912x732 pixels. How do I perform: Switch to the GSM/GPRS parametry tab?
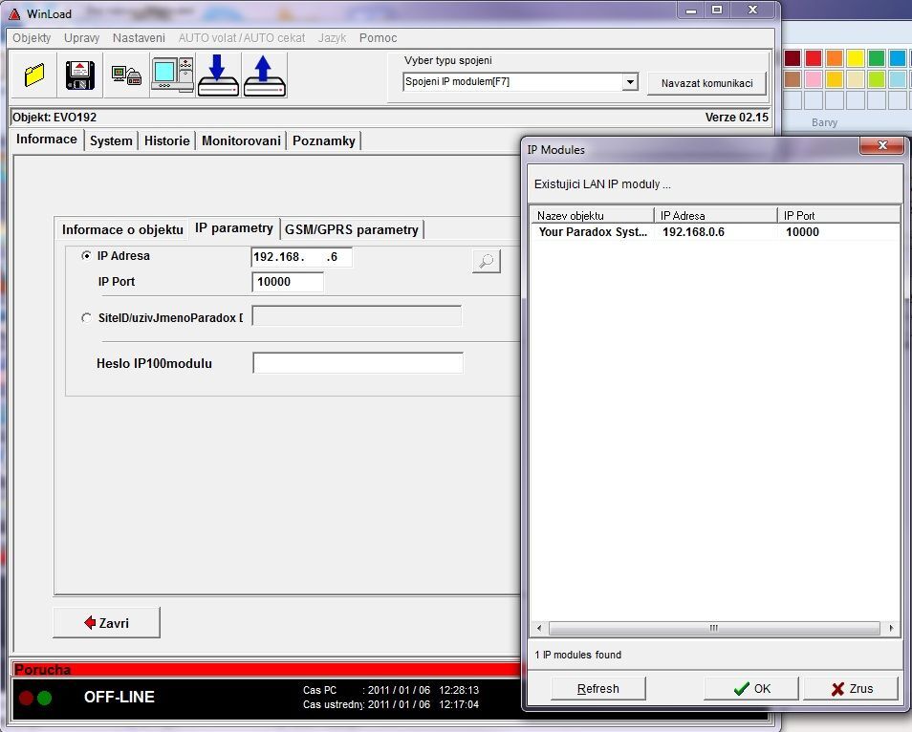[x=352, y=229]
